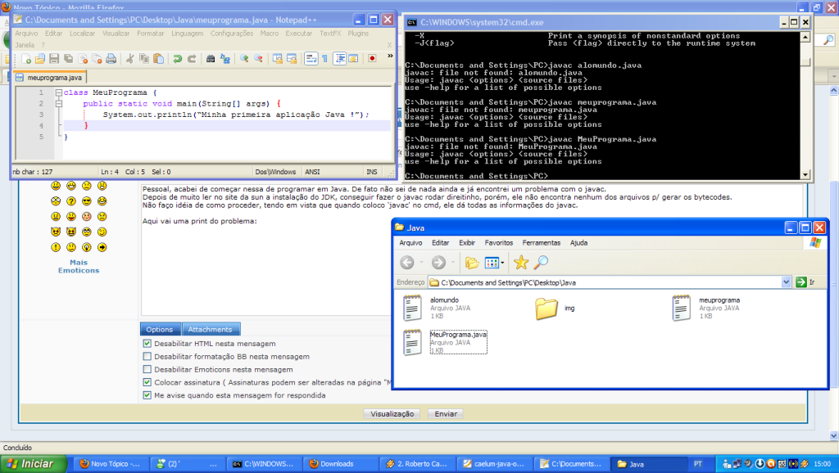Click the Search magnifier icon in Explorer toolbar

541,263
